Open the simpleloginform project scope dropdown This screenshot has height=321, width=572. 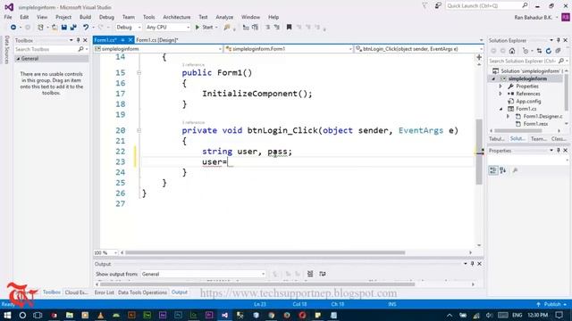pos(158,49)
